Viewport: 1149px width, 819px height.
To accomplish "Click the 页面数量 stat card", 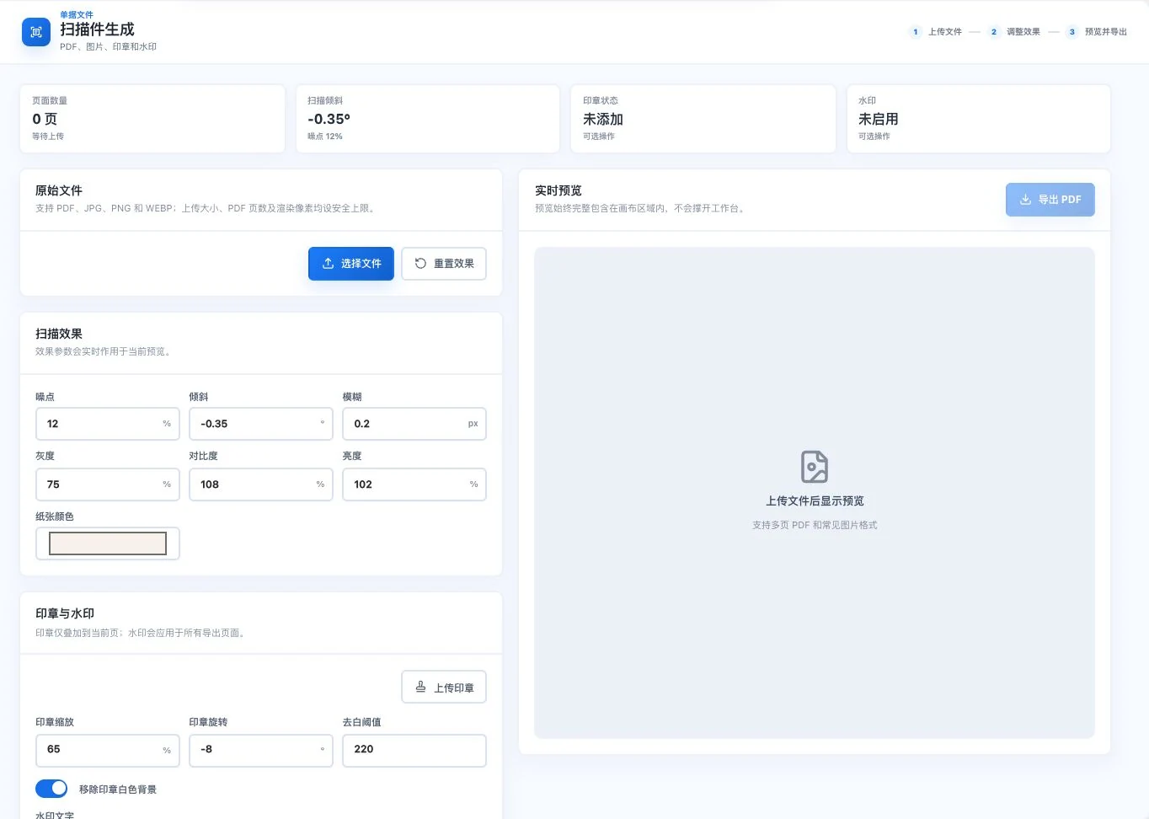I will click(152, 119).
